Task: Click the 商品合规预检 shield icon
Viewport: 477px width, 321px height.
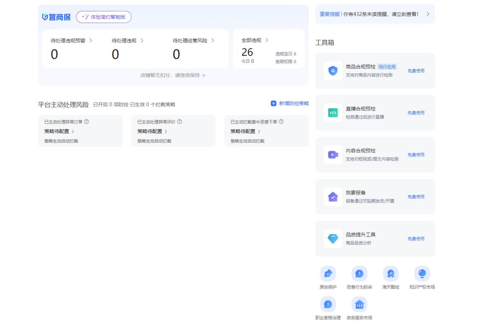Action: [x=333, y=71]
